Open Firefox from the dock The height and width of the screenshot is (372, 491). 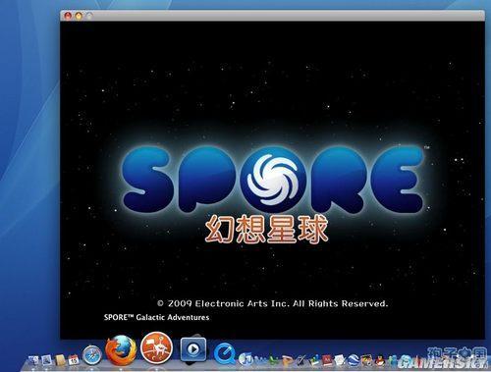(121, 350)
